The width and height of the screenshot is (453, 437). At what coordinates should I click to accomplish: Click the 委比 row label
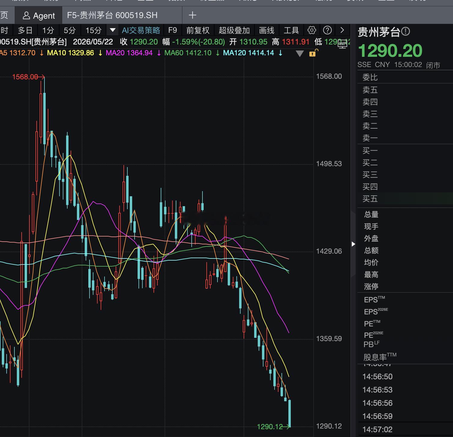point(370,77)
